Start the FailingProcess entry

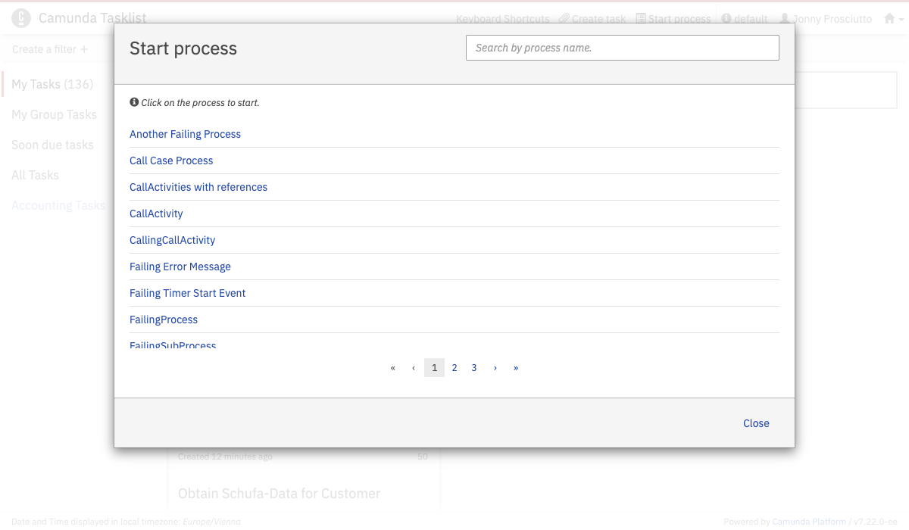tap(164, 320)
